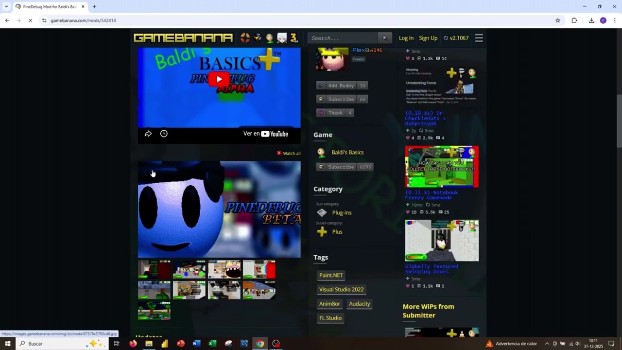Image resolution: width=622 pixels, height=350 pixels.
Task: Click the v2.1067 version link
Action: tap(456, 38)
